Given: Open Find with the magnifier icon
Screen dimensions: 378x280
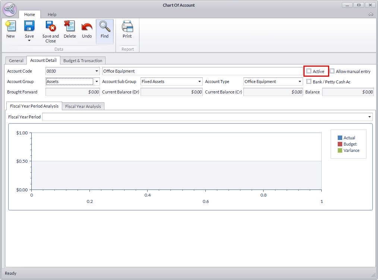Looking at the screenshot, I should [104, 27].
